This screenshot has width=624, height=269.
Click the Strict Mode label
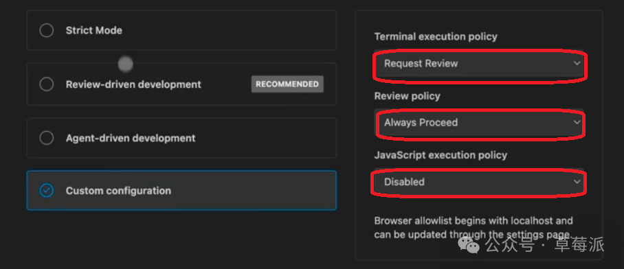pyautogui.click(x=94, y=31)
